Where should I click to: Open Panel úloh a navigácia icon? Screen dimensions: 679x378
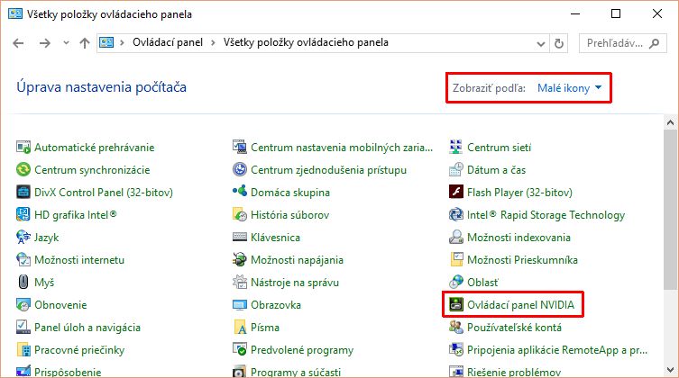(x=23, y=327)
